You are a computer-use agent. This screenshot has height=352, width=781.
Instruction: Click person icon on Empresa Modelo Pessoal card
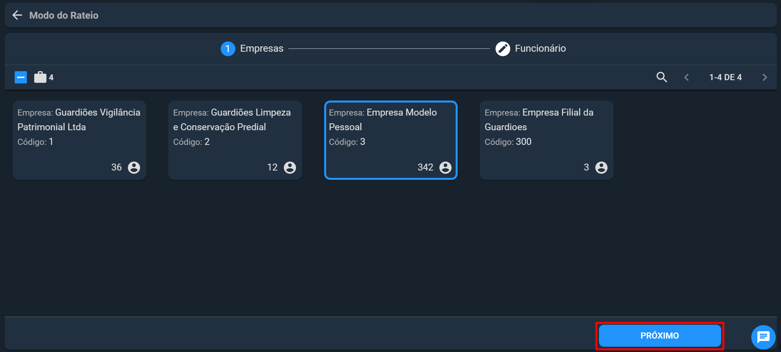(445, 167)
